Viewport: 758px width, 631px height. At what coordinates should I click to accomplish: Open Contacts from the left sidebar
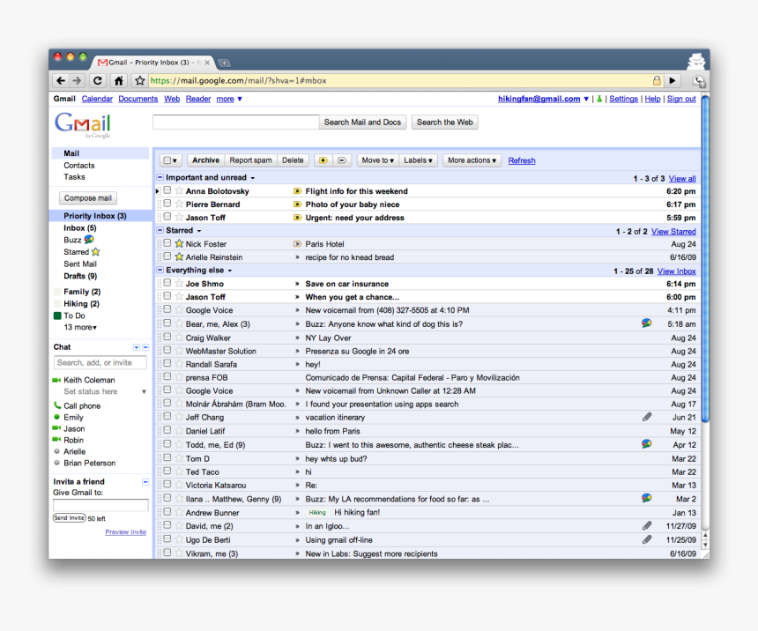(x=78, y=165)
